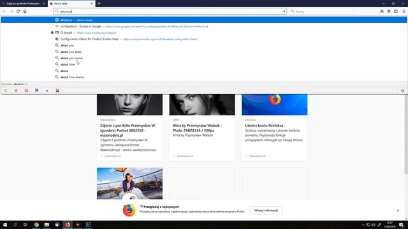Screen dimensions: 408x229
Task: Show hidden system tray icons
Action: (x=363, y=225)
